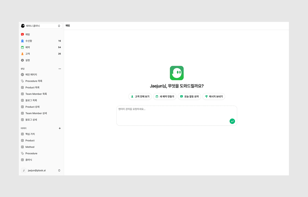Click stethoscope icon beside Procedure data item
The image size is (308, 197).
[x=23, y=154]
